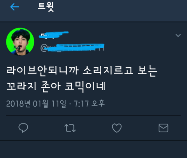187x158 pixels.
Task: Go back using the blue arrow
Action: pyautogui.click(x=15, y=7)
